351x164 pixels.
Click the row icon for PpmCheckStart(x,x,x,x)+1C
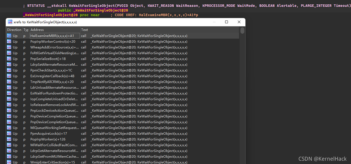[9, 70]
